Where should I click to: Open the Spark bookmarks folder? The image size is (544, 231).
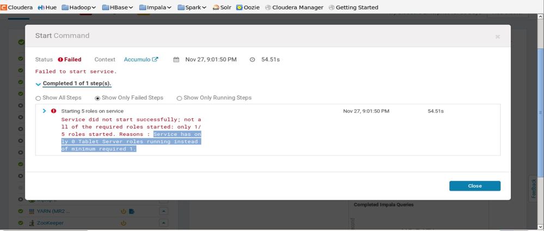(192, 7)
